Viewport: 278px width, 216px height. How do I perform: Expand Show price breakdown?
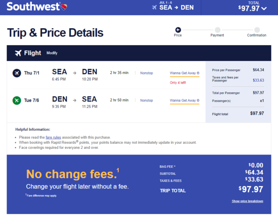tap(247, 201)
